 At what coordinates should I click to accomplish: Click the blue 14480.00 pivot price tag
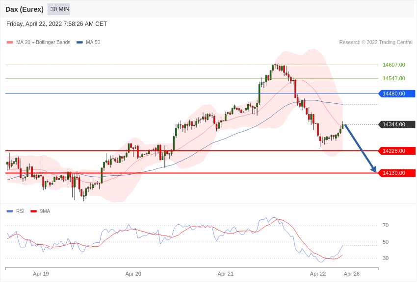[x=396, y=94]
